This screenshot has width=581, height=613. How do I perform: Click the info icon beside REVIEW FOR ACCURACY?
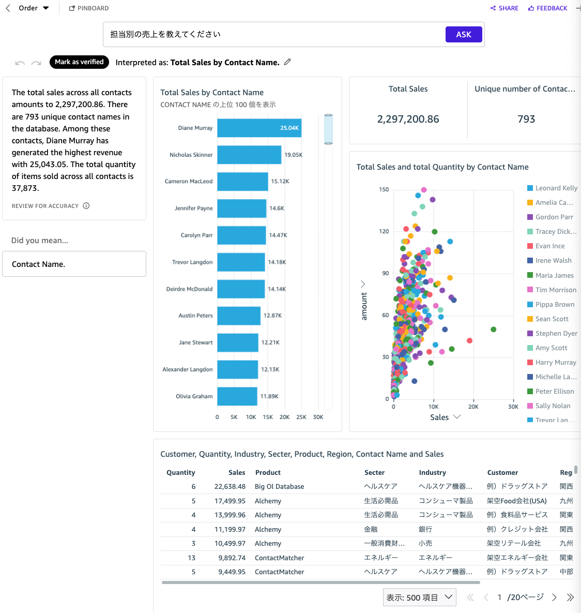click(86, 205)
